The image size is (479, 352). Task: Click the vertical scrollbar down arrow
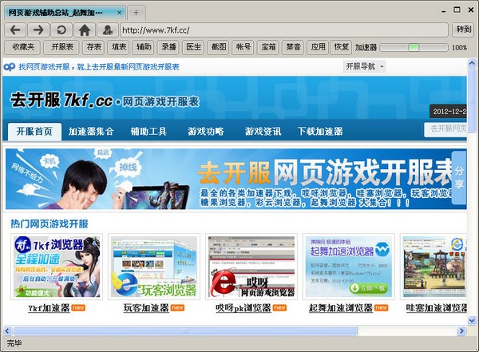click(x=472, y=320)
